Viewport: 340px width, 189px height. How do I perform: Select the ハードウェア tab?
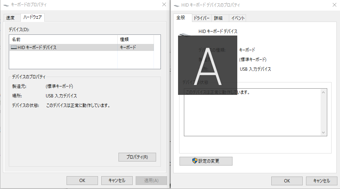click(33, 17)
